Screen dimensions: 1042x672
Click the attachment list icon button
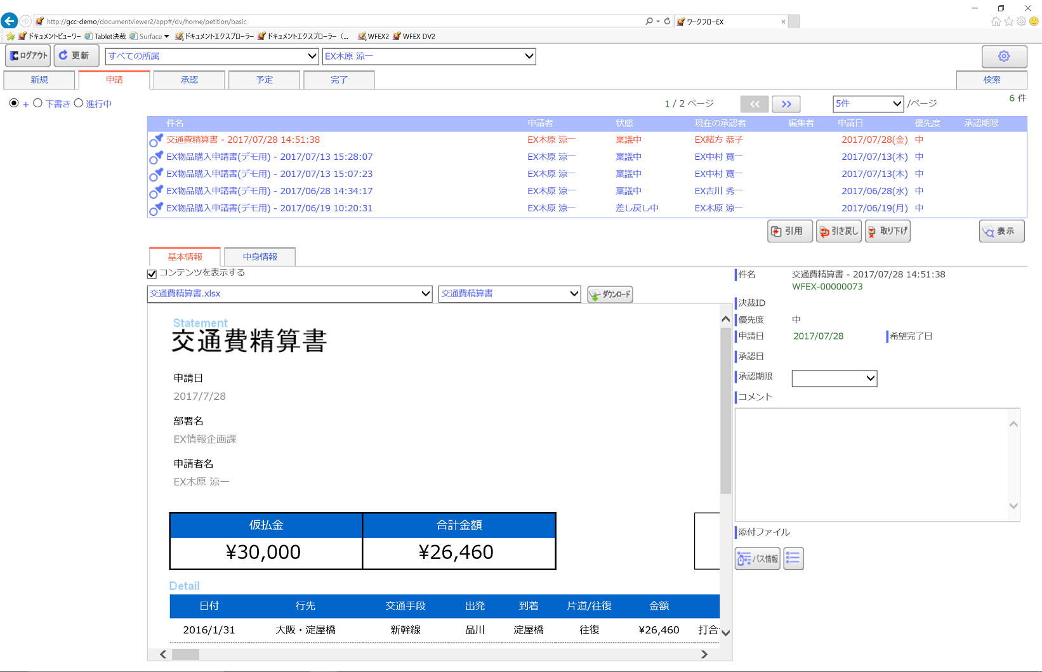point(793,559)
